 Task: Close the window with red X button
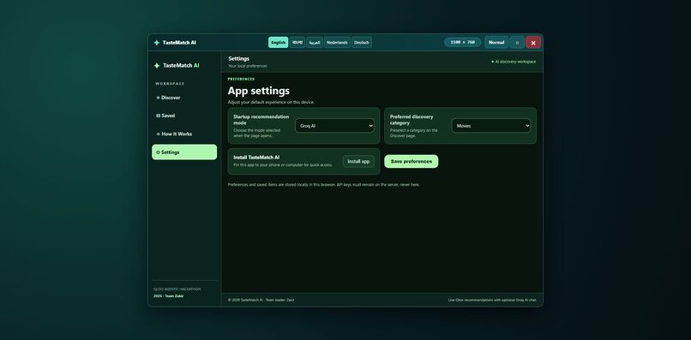533,43
